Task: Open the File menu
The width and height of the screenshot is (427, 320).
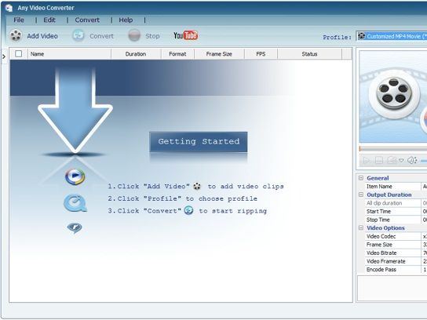Action: coord(19,20)
